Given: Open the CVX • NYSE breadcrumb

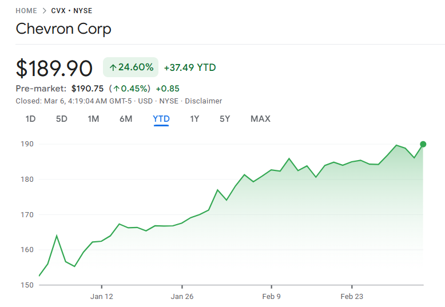Looking at the screenshot, I should click(x=71, y=11).
